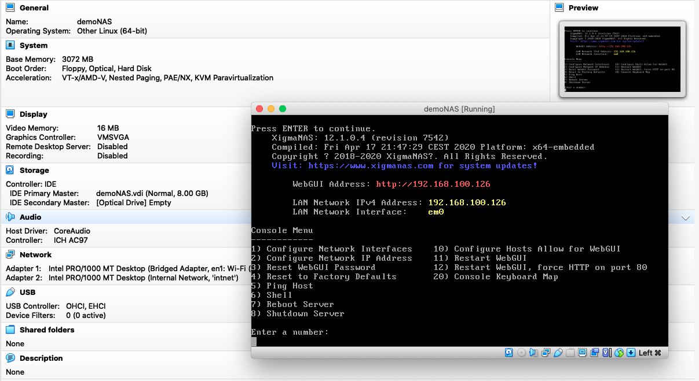
Task: Click console option 3) Reset WebGUI Password
Action: point(313,267)
